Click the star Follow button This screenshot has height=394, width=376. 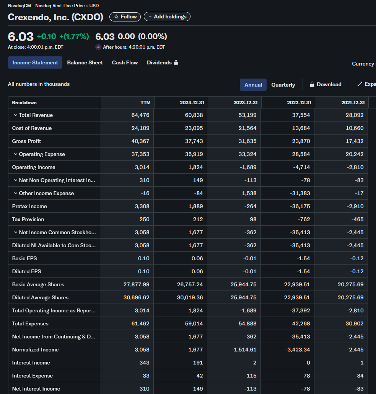pyautogui.click(x=125, y=17)
